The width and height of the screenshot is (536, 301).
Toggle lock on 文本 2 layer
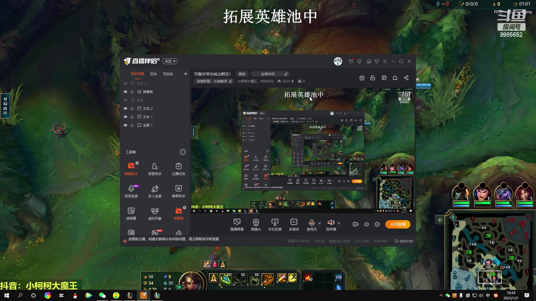[132, 108]
